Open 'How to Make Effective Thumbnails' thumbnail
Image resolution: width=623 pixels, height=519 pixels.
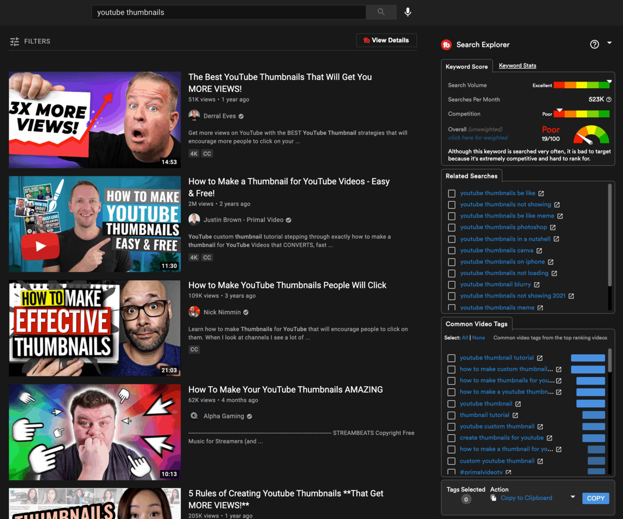tap(95, 328)
